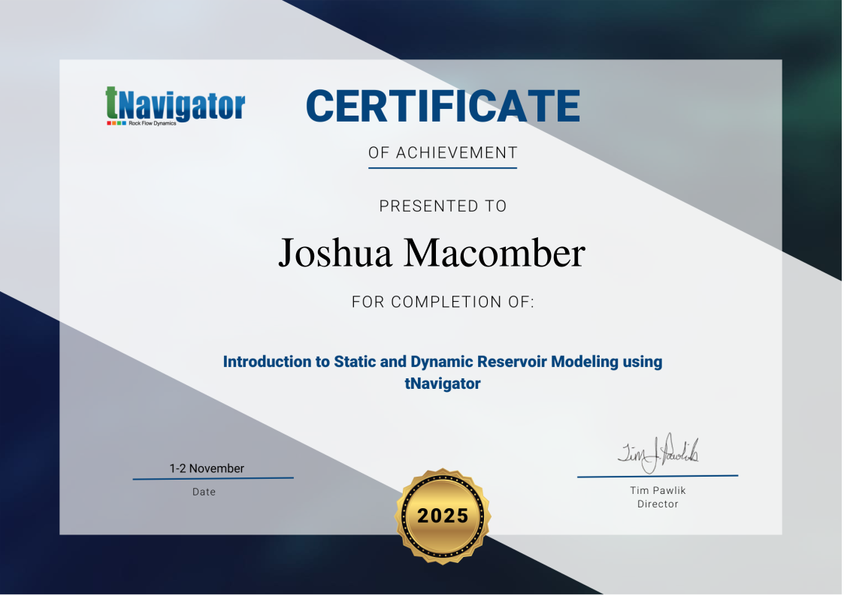Viewport: 844px width, 596px height.
Task: Click the green letter t in the logo
Action: point(111,103)
